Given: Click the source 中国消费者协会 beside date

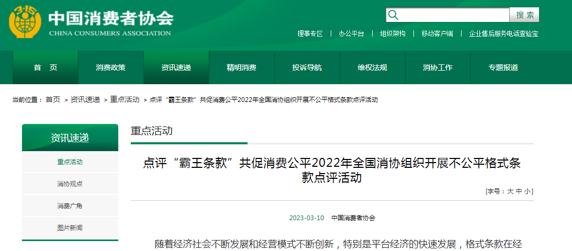Looking at the screenshot, I should pyautogui.click(x=353, y=218).
